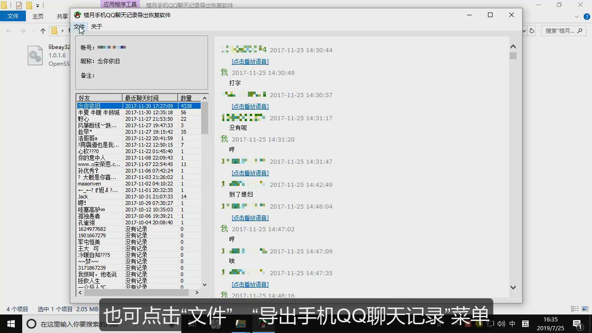
Task: Open the Windows Start menu
Action: click(11, 324)
